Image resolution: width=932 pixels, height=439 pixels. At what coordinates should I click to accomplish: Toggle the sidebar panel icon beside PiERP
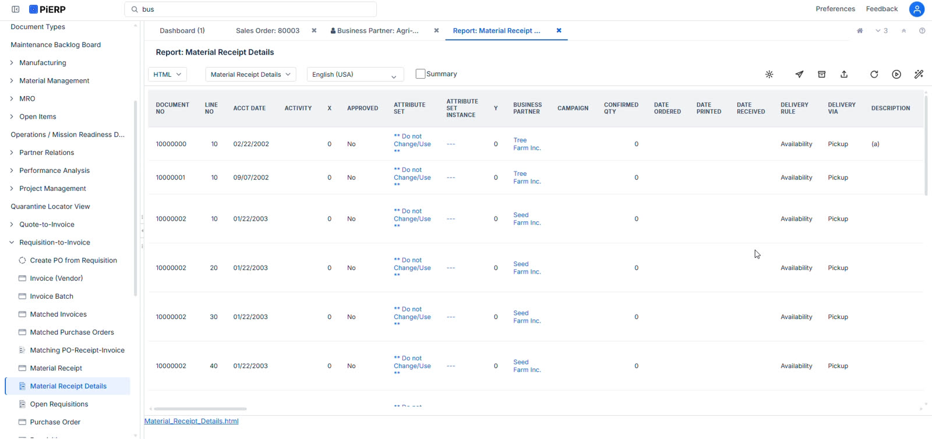coord(16,9)
